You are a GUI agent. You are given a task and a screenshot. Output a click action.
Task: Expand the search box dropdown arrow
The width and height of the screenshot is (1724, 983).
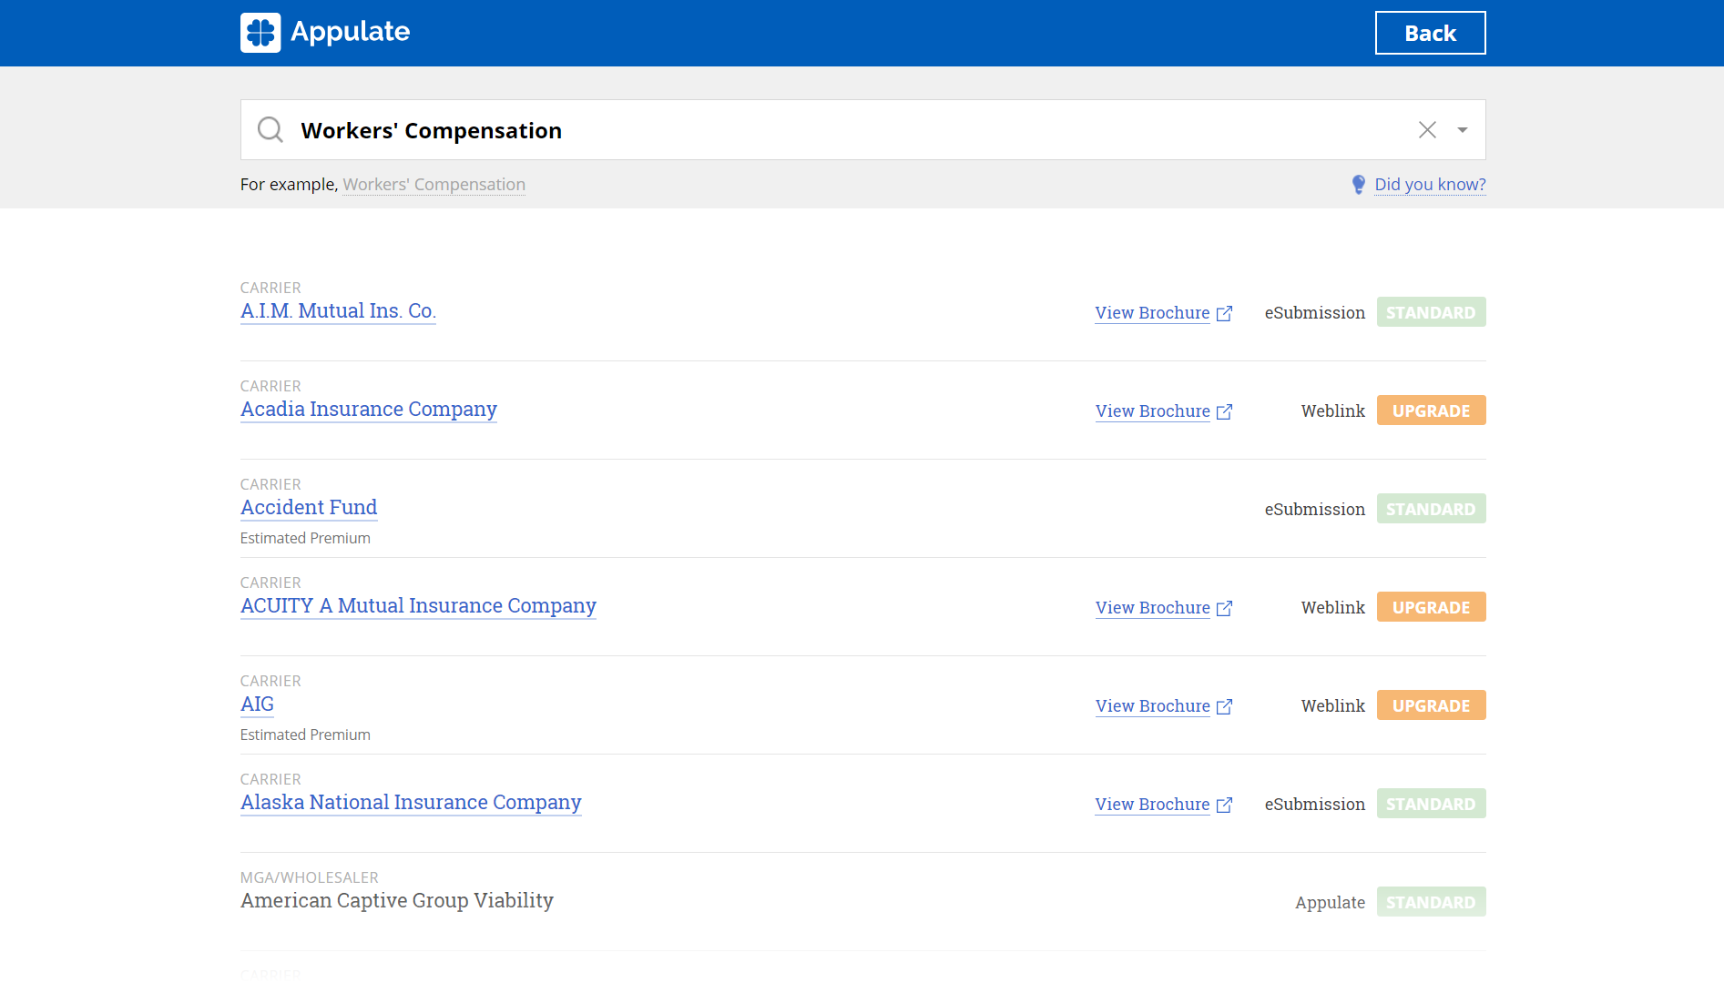click(1462, 130)
